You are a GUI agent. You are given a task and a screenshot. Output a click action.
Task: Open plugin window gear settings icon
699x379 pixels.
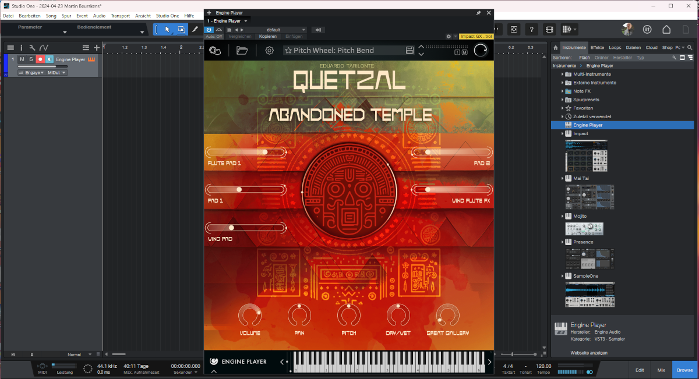(x=449, y=36)
